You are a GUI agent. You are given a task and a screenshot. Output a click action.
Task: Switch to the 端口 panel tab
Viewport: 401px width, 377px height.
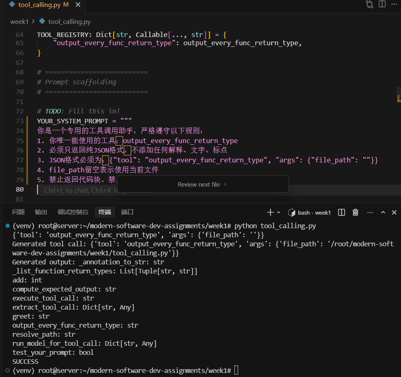(127, 212)
